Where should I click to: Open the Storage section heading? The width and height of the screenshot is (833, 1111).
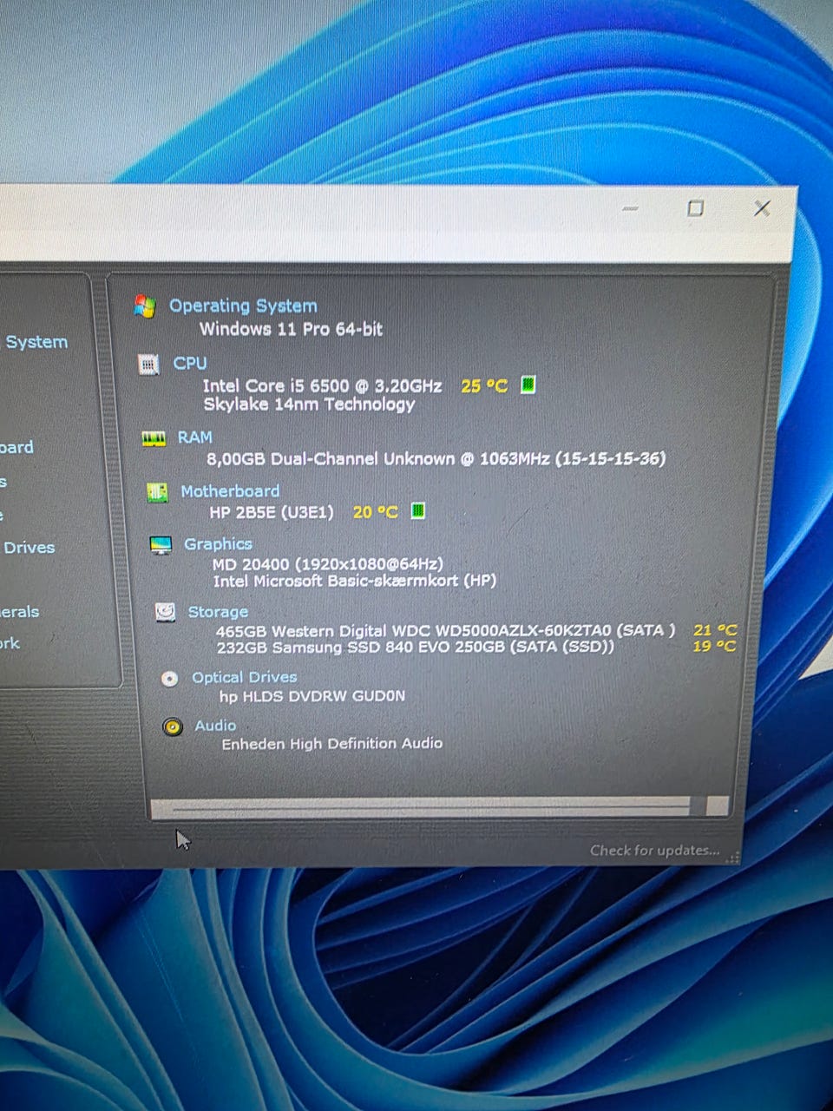click(218, 612)
